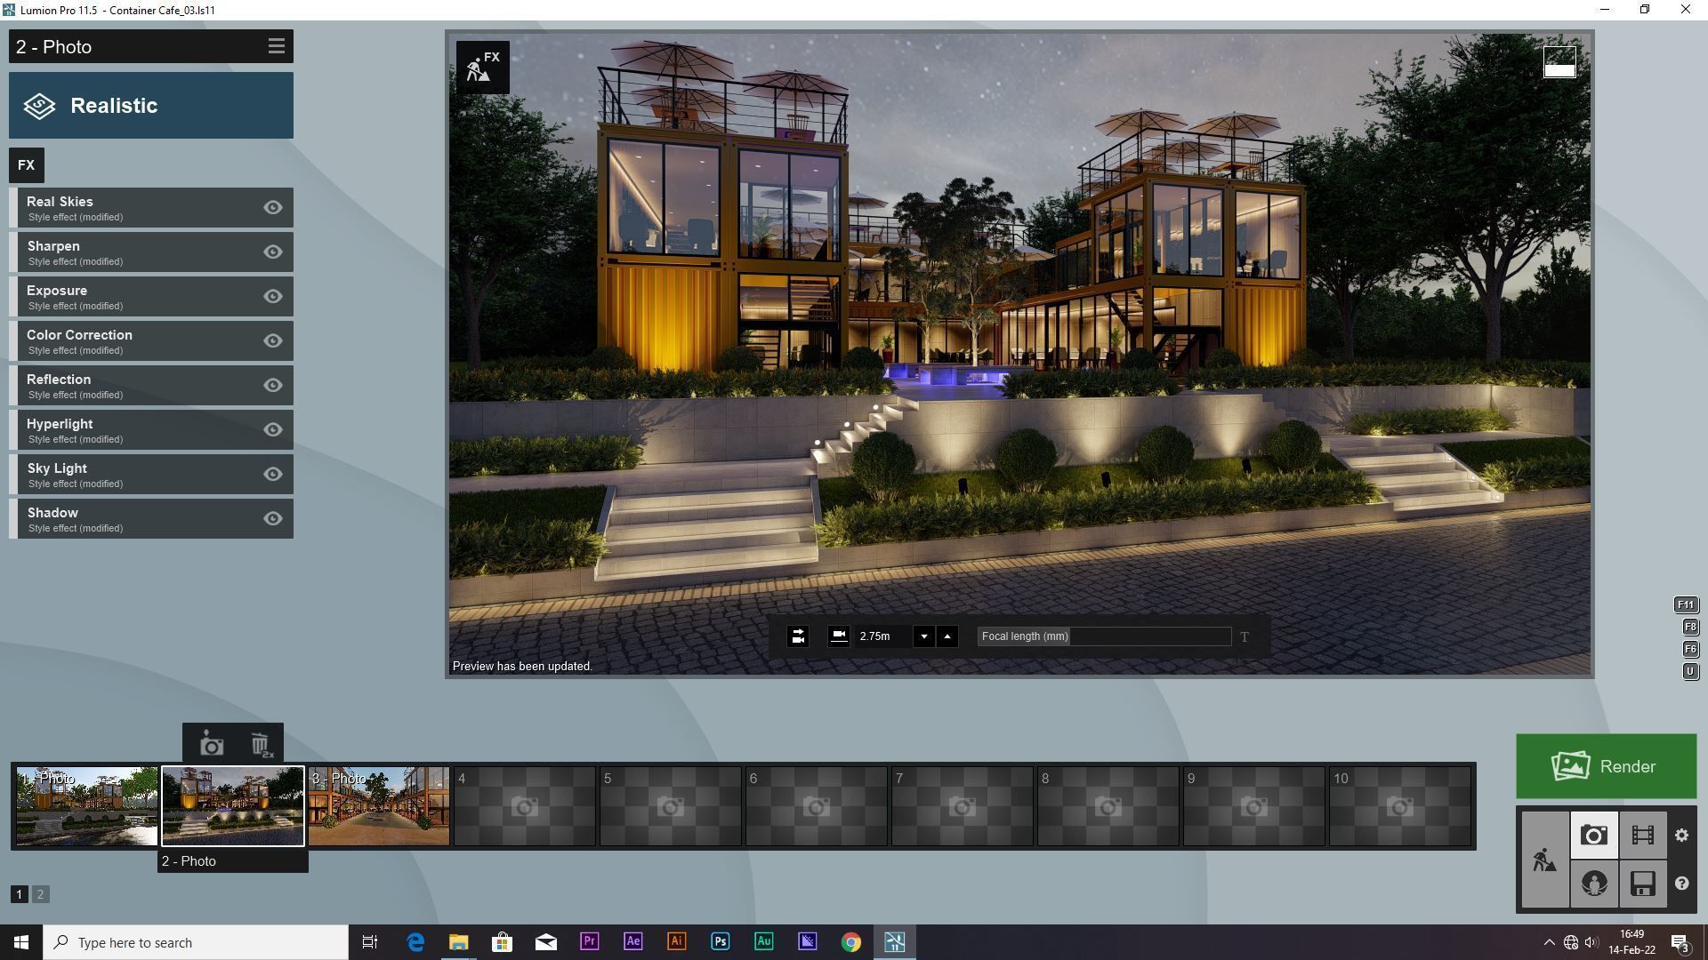Hide the Exposure effect
Screen dimensions: 1708x960
coord(273,296)
